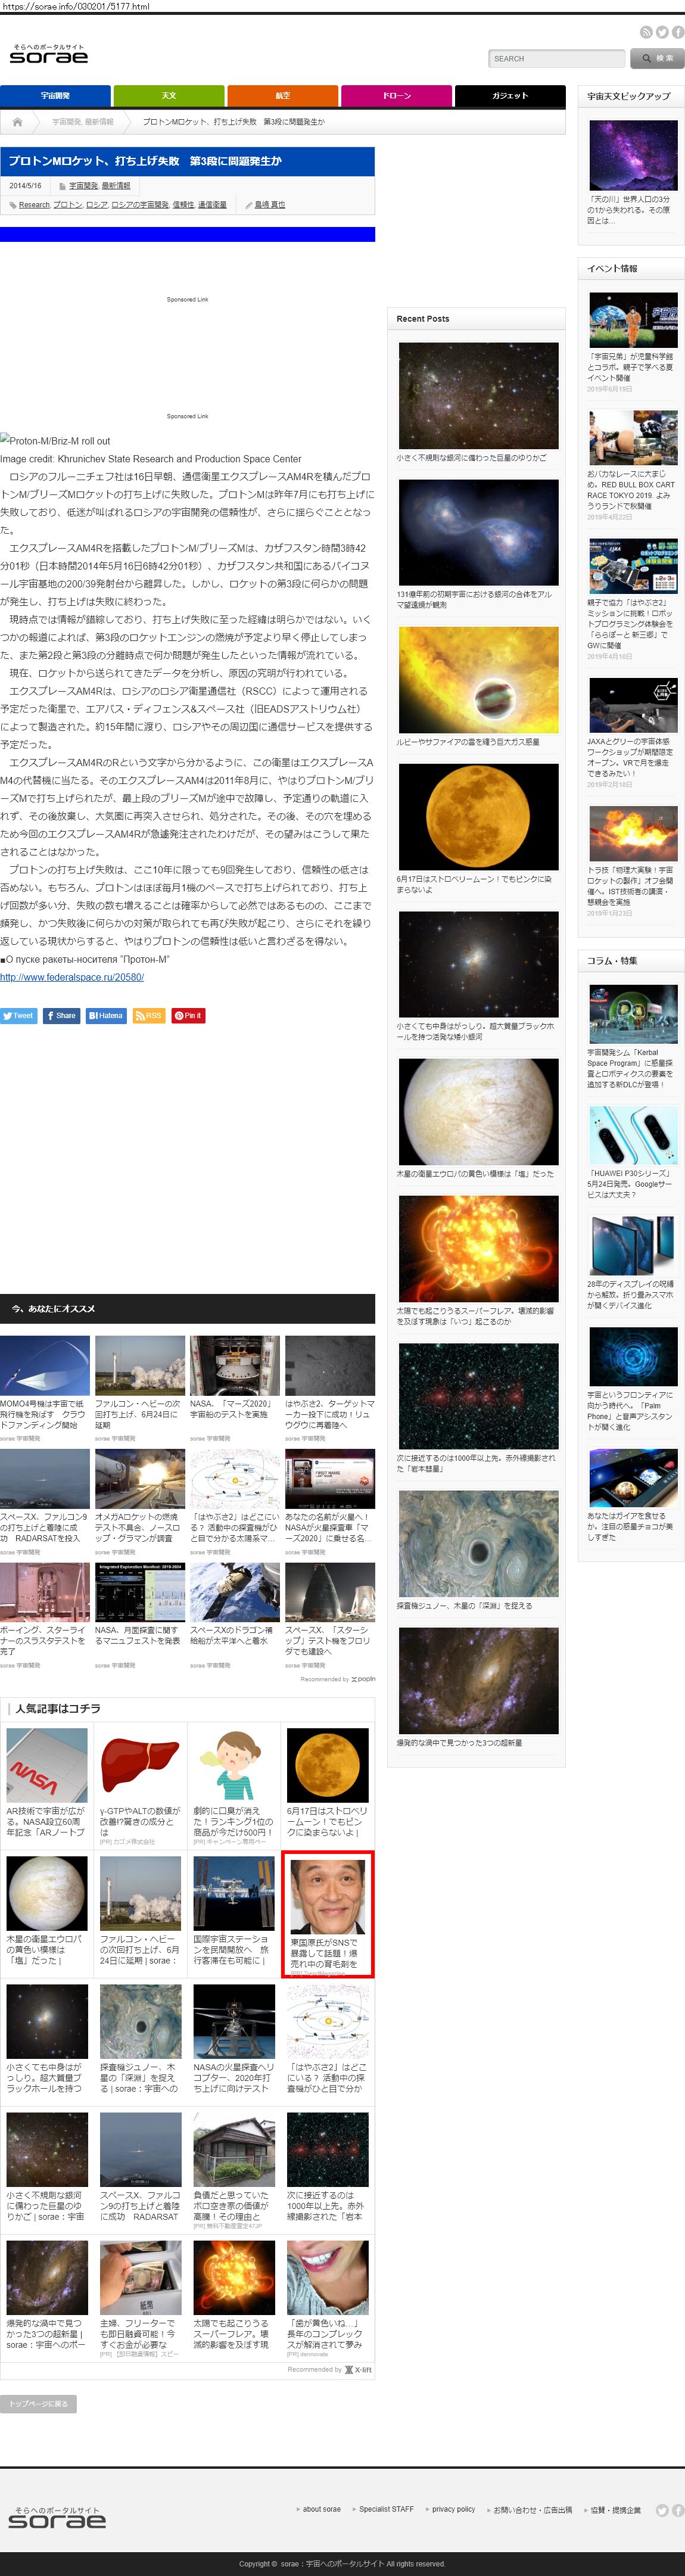Open お問い合わせ・広告出稿 footer link
Screen dimensions: 685x2576
pyautogui.click(x=533, y=2510)
